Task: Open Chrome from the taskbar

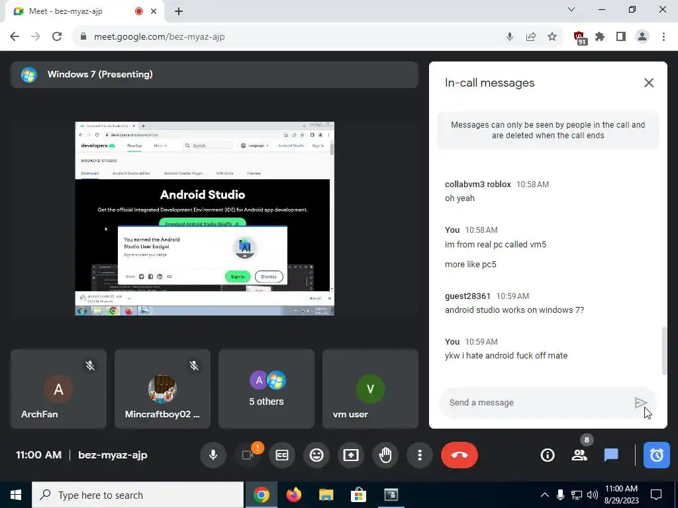Action: tap(261, 495)
